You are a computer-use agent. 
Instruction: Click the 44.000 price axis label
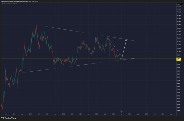179,28
